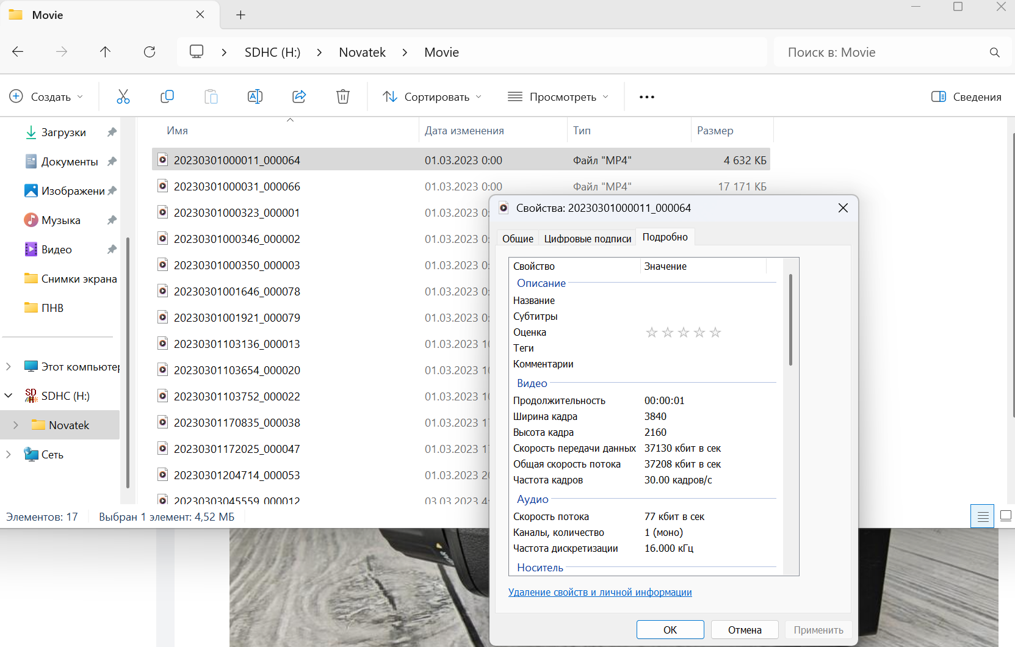Go up one folder level
The image size is (1015, 647).
pos(105,52)
